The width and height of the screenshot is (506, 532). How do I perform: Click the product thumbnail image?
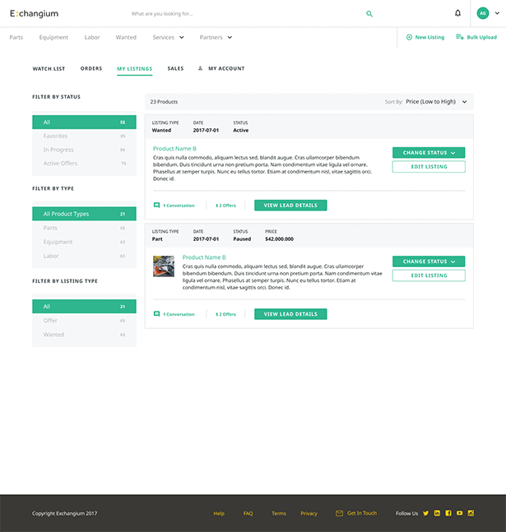pos(164,266)
